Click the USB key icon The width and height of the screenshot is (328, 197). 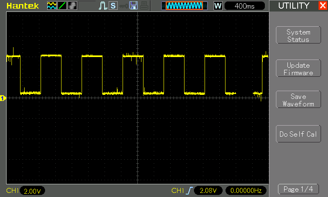[123, 6]
